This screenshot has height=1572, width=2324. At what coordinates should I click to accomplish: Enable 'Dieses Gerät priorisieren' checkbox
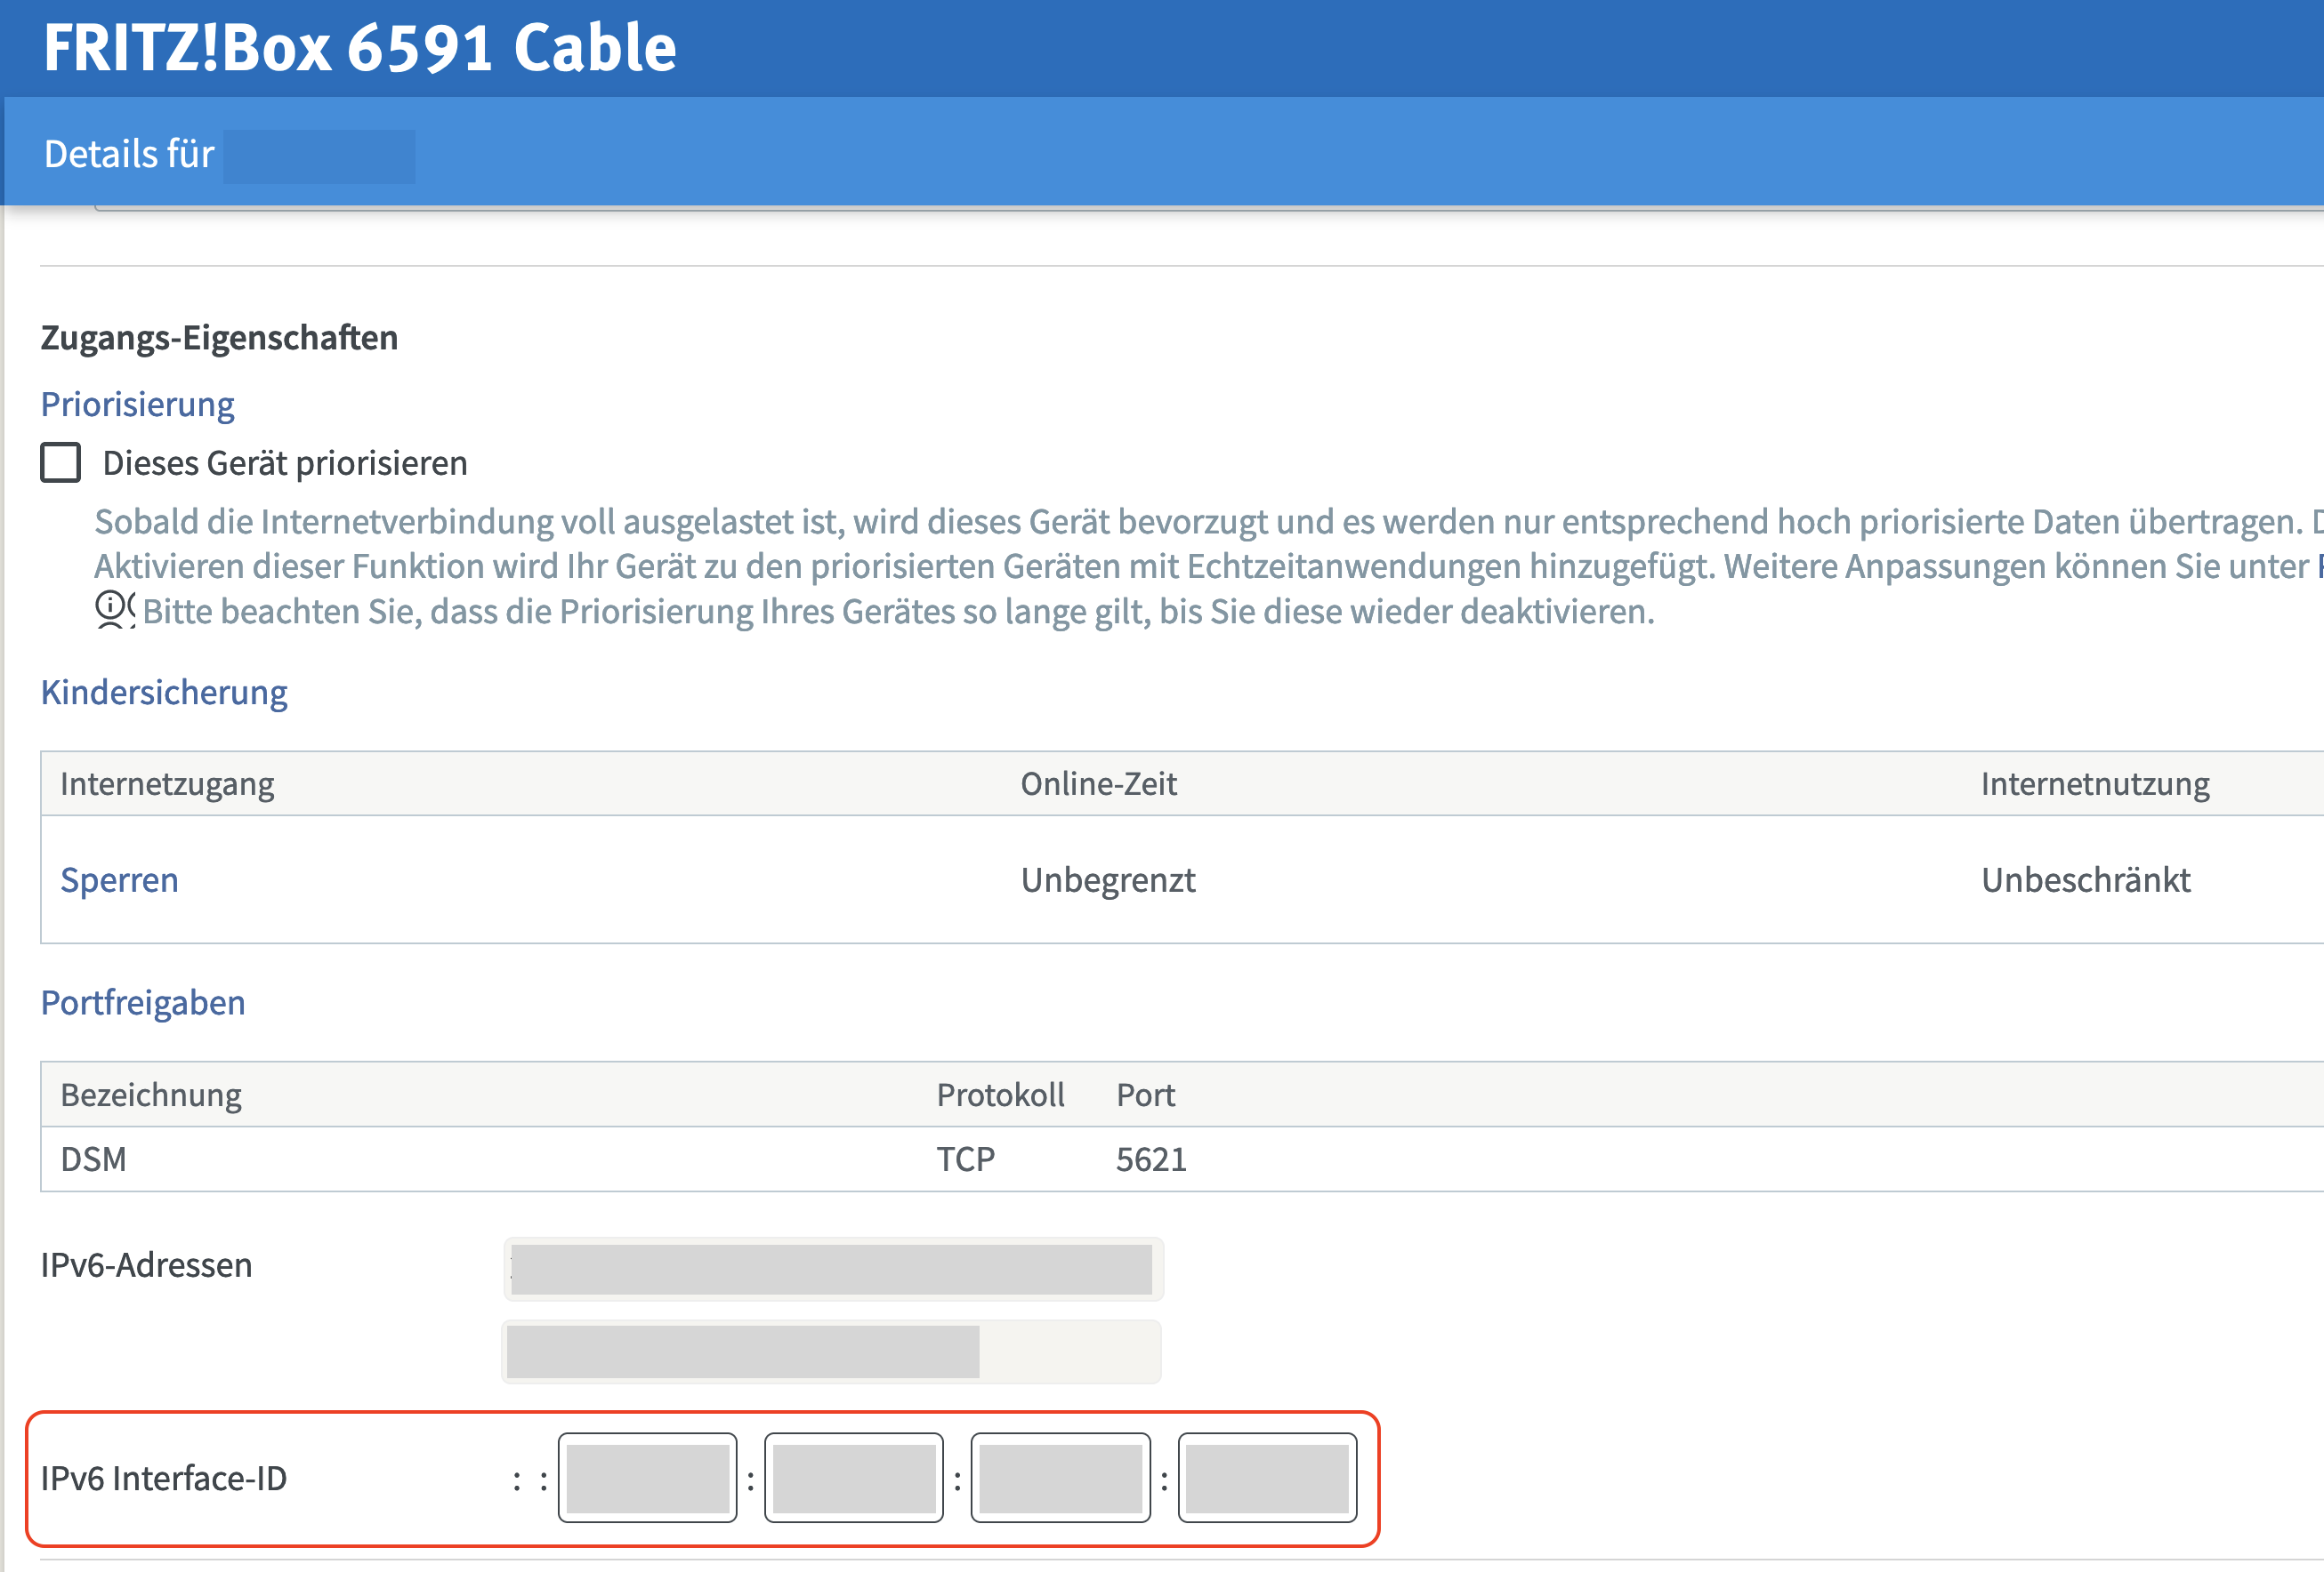[61, 462]
